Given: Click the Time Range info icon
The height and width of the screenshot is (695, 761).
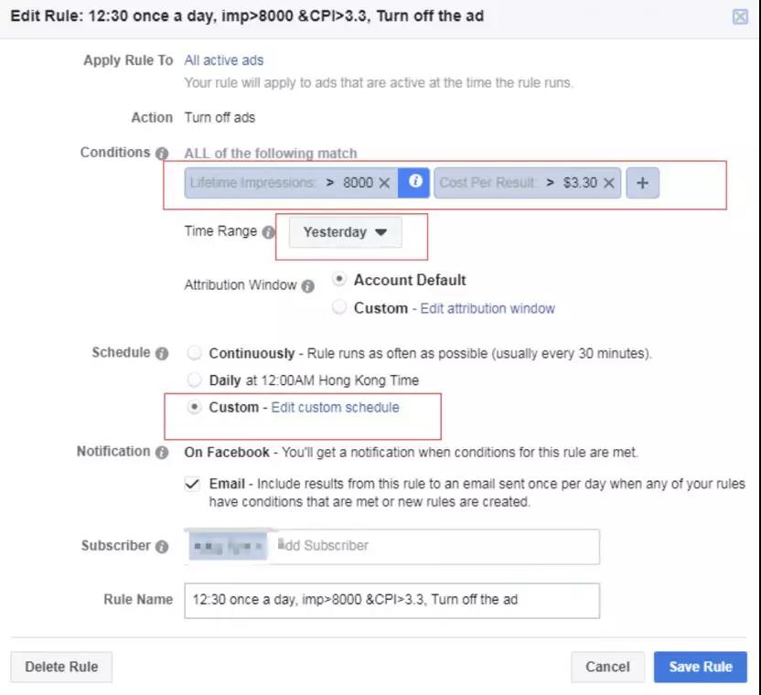Looking at the screenshot, I should (269, 233).
